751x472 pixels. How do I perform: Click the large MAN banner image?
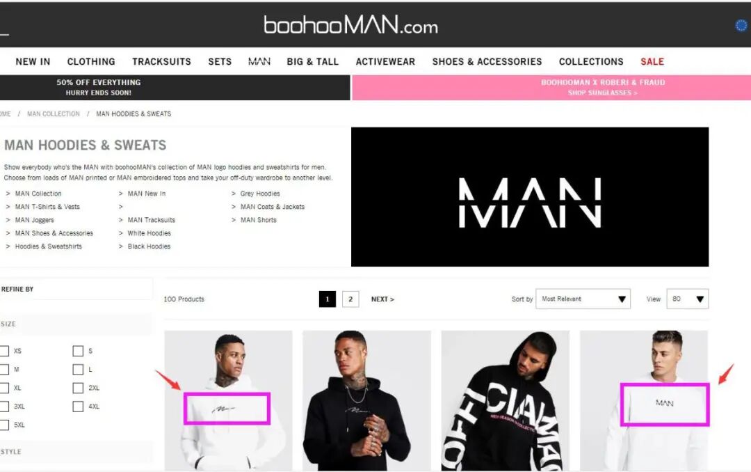point(530,196)
